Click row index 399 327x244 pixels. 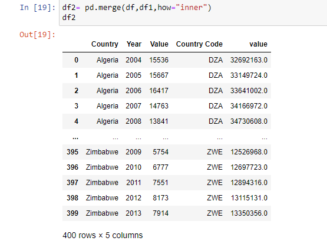click(x=72, y=213)
